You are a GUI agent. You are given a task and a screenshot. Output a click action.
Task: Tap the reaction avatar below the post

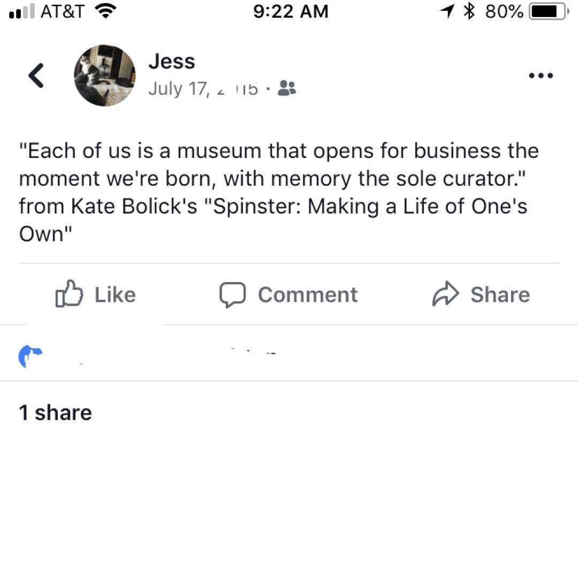tap(31, 355)
